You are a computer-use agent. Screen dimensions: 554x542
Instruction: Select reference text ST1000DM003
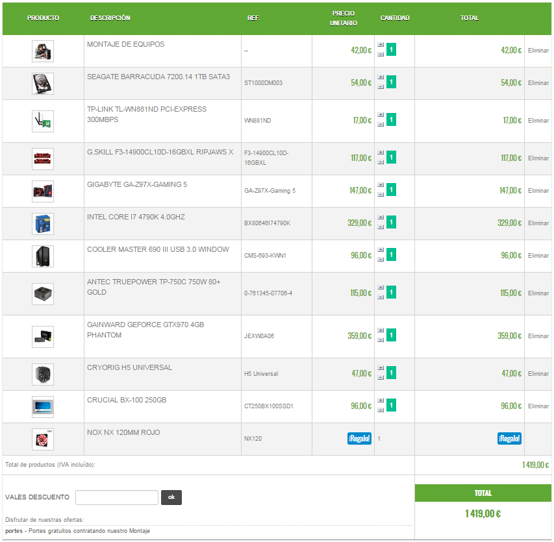point(263,83)
